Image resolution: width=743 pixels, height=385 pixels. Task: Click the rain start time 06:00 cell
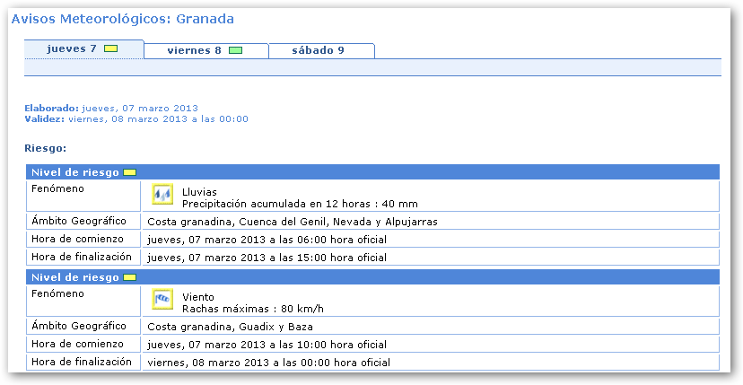click(x=267, y=240)
